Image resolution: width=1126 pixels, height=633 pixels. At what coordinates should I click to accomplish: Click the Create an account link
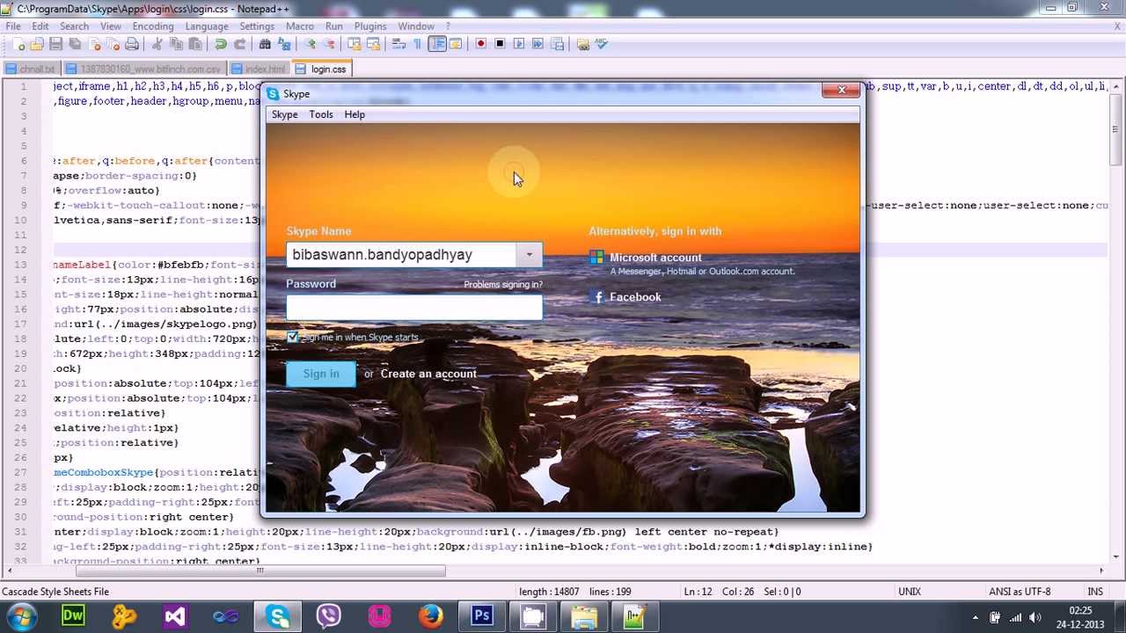click(428, 375)
